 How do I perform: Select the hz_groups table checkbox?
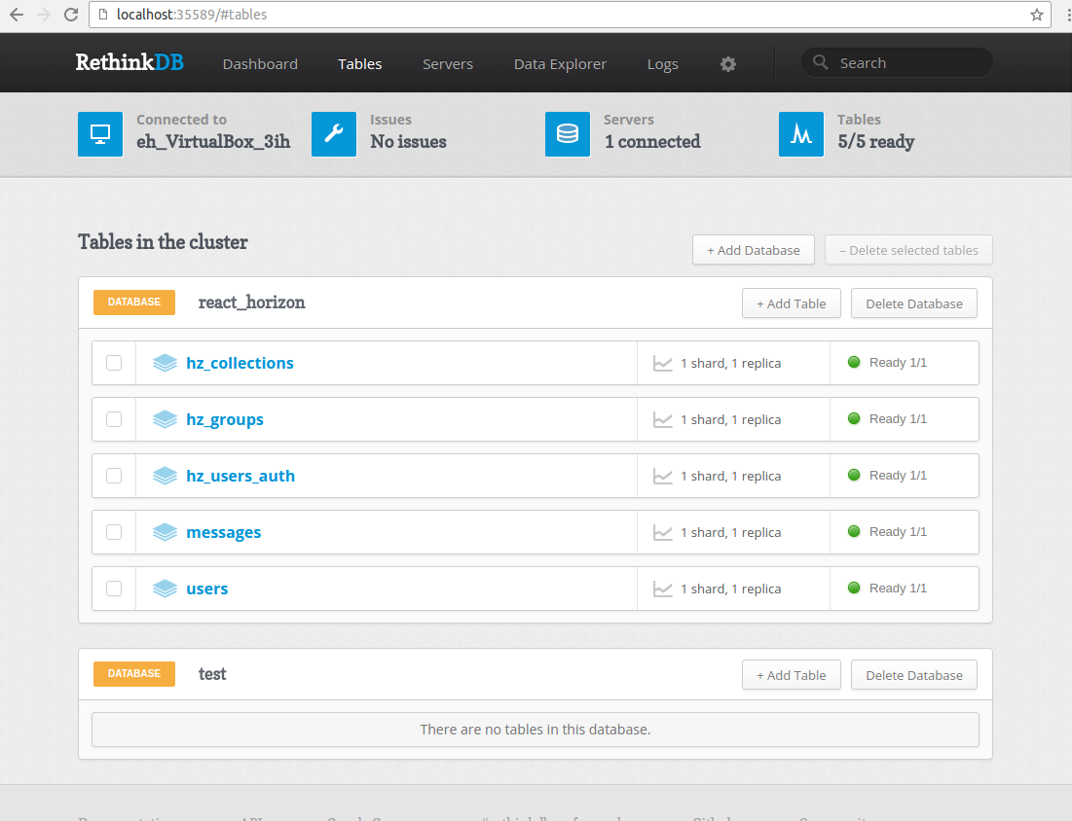[x=114, y=419]
